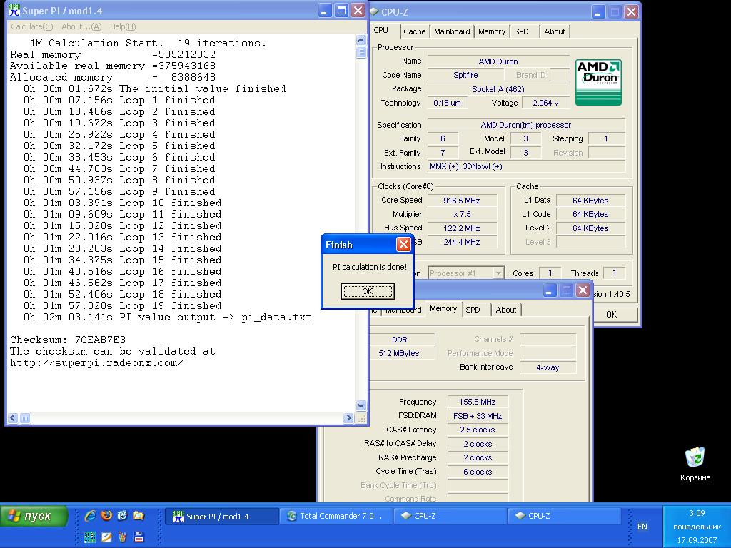Screen dimensions: 731x548
Task: Open the folder icon in quick launch
Action: point(139,515)
